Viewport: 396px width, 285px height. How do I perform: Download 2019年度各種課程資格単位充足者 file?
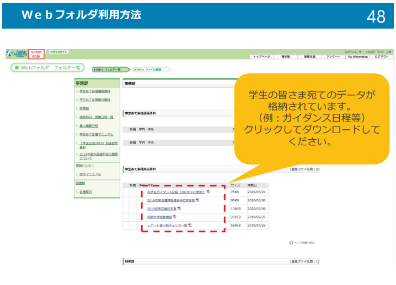(171, 200)
